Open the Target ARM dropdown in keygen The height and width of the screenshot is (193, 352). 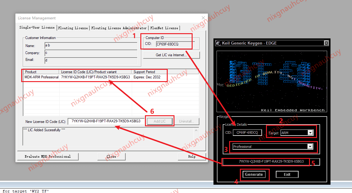click(310, 133)
